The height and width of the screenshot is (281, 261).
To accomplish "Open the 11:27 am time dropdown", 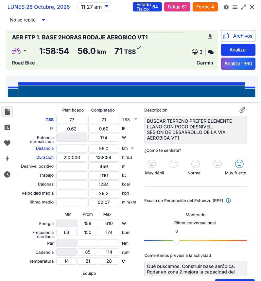I will tap(94, 7).
